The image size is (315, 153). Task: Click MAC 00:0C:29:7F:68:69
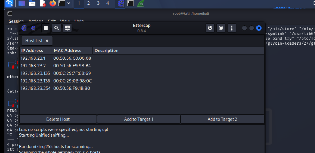point(72,73)
